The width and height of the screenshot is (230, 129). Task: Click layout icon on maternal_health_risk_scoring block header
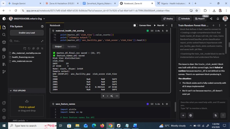pos(167,31)
